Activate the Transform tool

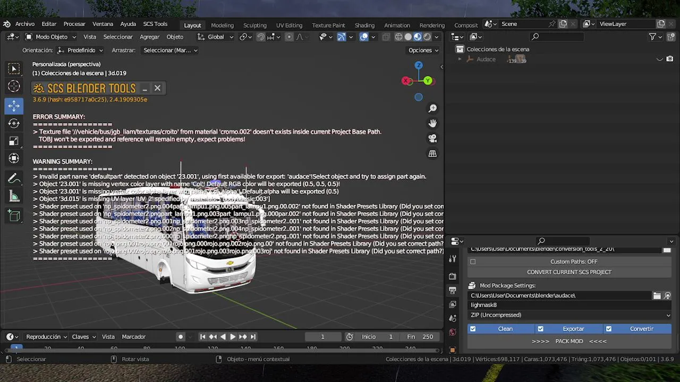pyautogui.click(x=14, y=159)
